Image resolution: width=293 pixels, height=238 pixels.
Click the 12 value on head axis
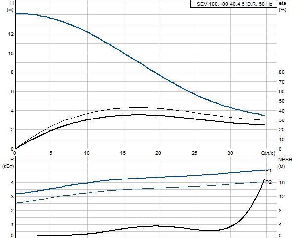pyautogui.click(x=11, y=34)
